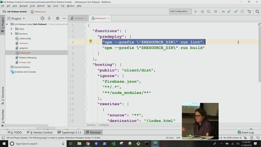Image resolution: width=261 pixels, height=147 pixels.
Task: Click the WebStorm taskbar icon
Action: click(155, 143)
